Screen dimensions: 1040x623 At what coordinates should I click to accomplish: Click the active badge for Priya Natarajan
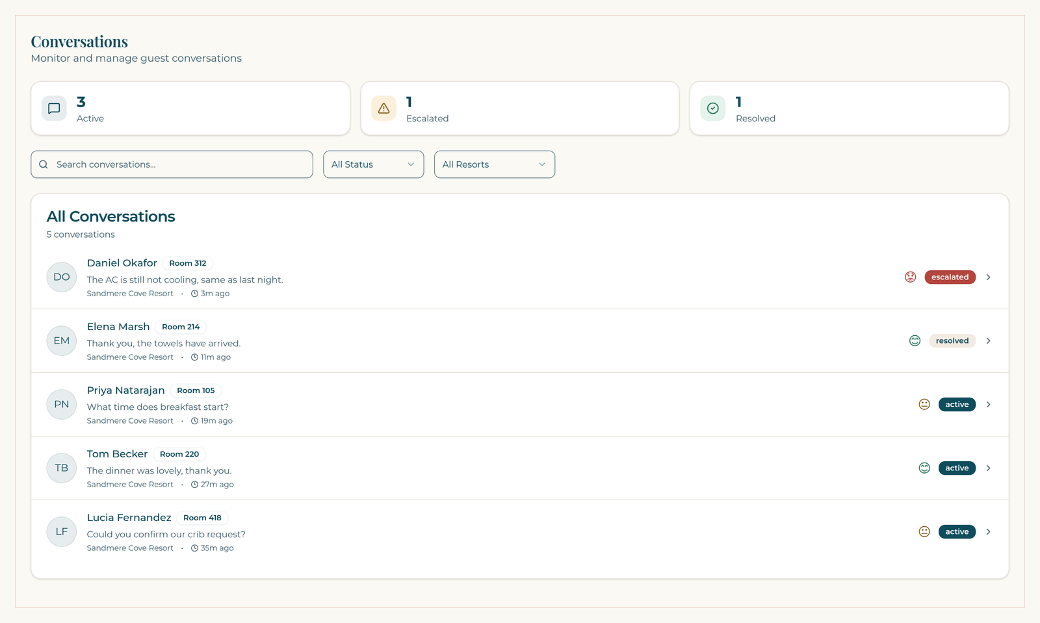coord(957,404)
